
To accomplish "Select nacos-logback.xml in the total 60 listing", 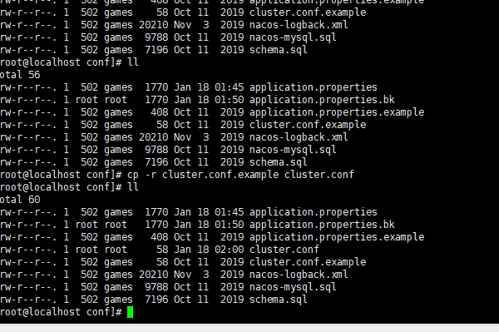I will pyautogui.click(x=299, y=275).
